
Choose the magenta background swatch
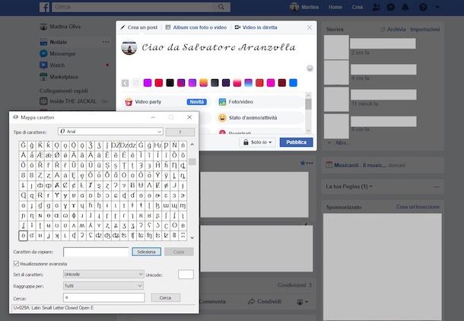(148, 83)
